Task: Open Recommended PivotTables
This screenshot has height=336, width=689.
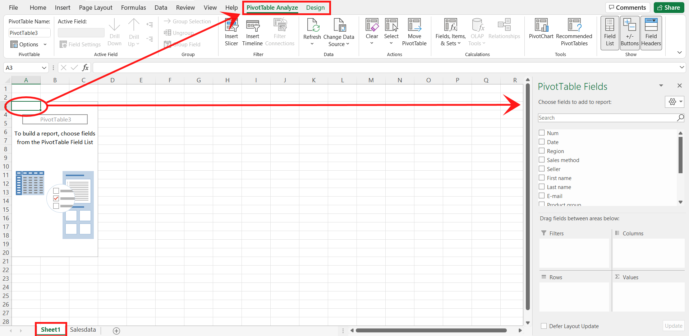Action: [574, 32]
